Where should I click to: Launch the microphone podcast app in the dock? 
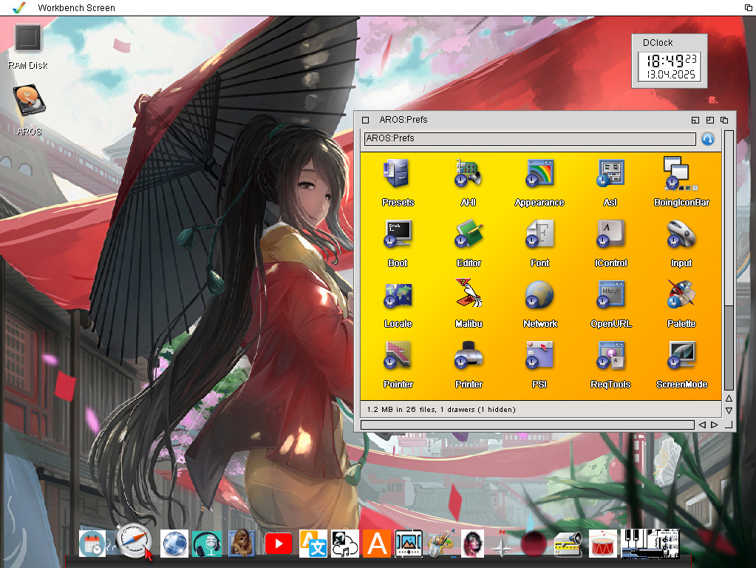[207, 544]
